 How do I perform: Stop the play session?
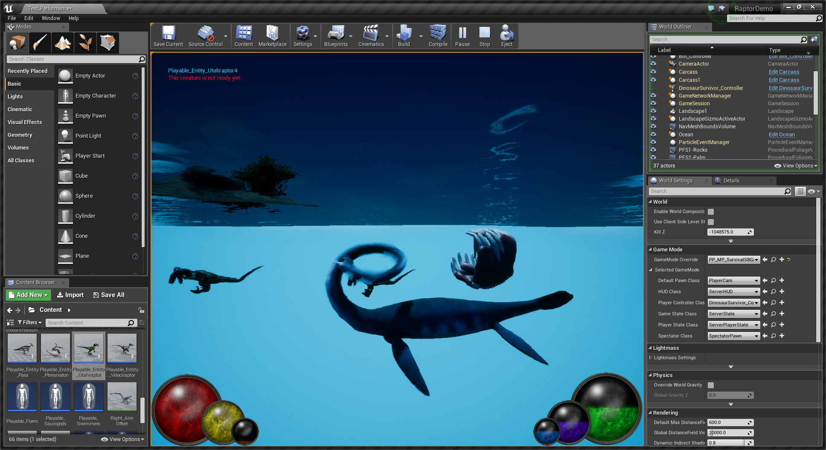point(485,36)
